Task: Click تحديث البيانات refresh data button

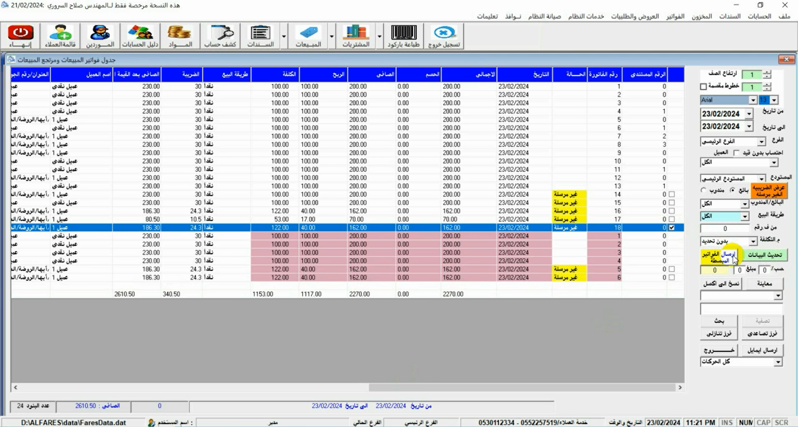Action: (x=764, y=255)
